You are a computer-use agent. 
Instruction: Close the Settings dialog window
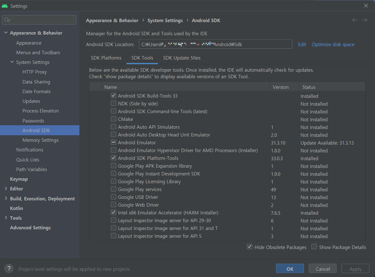click(366, 6)
